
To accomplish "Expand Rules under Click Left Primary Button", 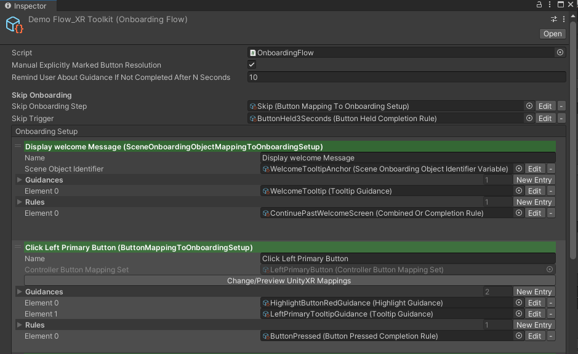I will (20, 325).
